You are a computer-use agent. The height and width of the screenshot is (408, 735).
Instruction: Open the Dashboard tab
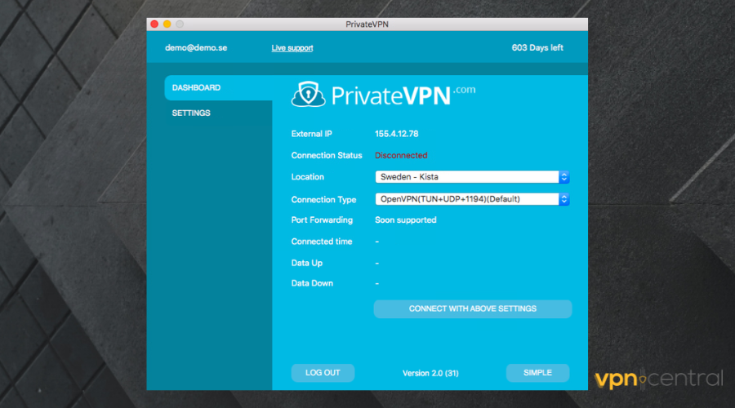(x=218, y=87)
